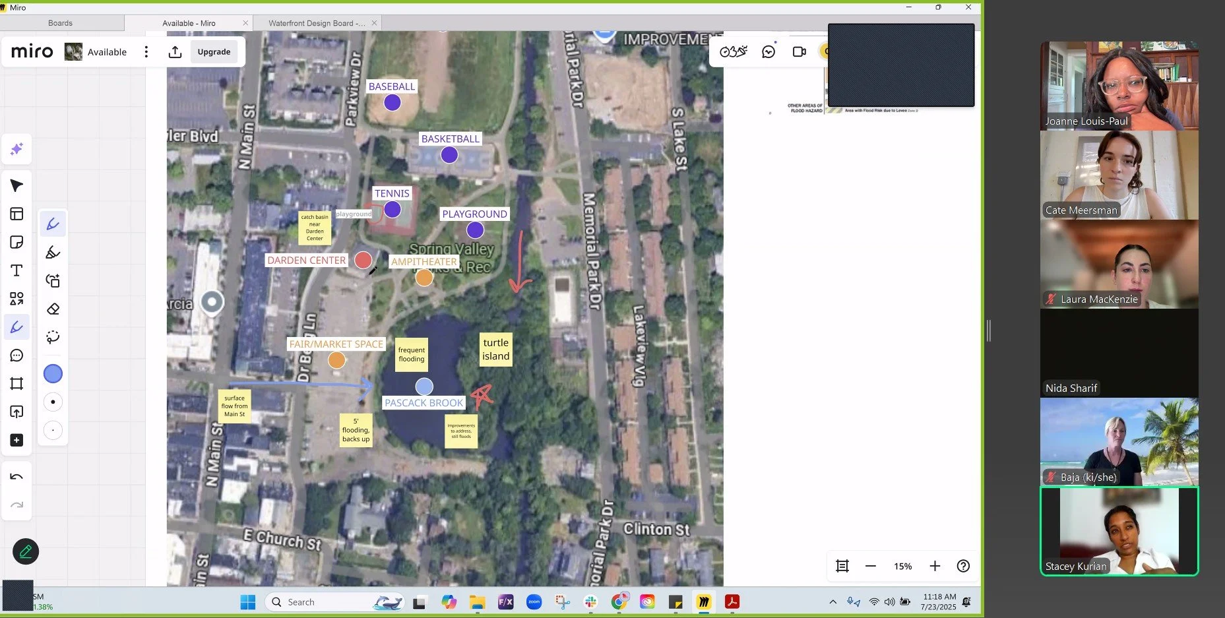Open the pen color blue swatch
The image size is (1225, 618).
click(x=53, y=374)
